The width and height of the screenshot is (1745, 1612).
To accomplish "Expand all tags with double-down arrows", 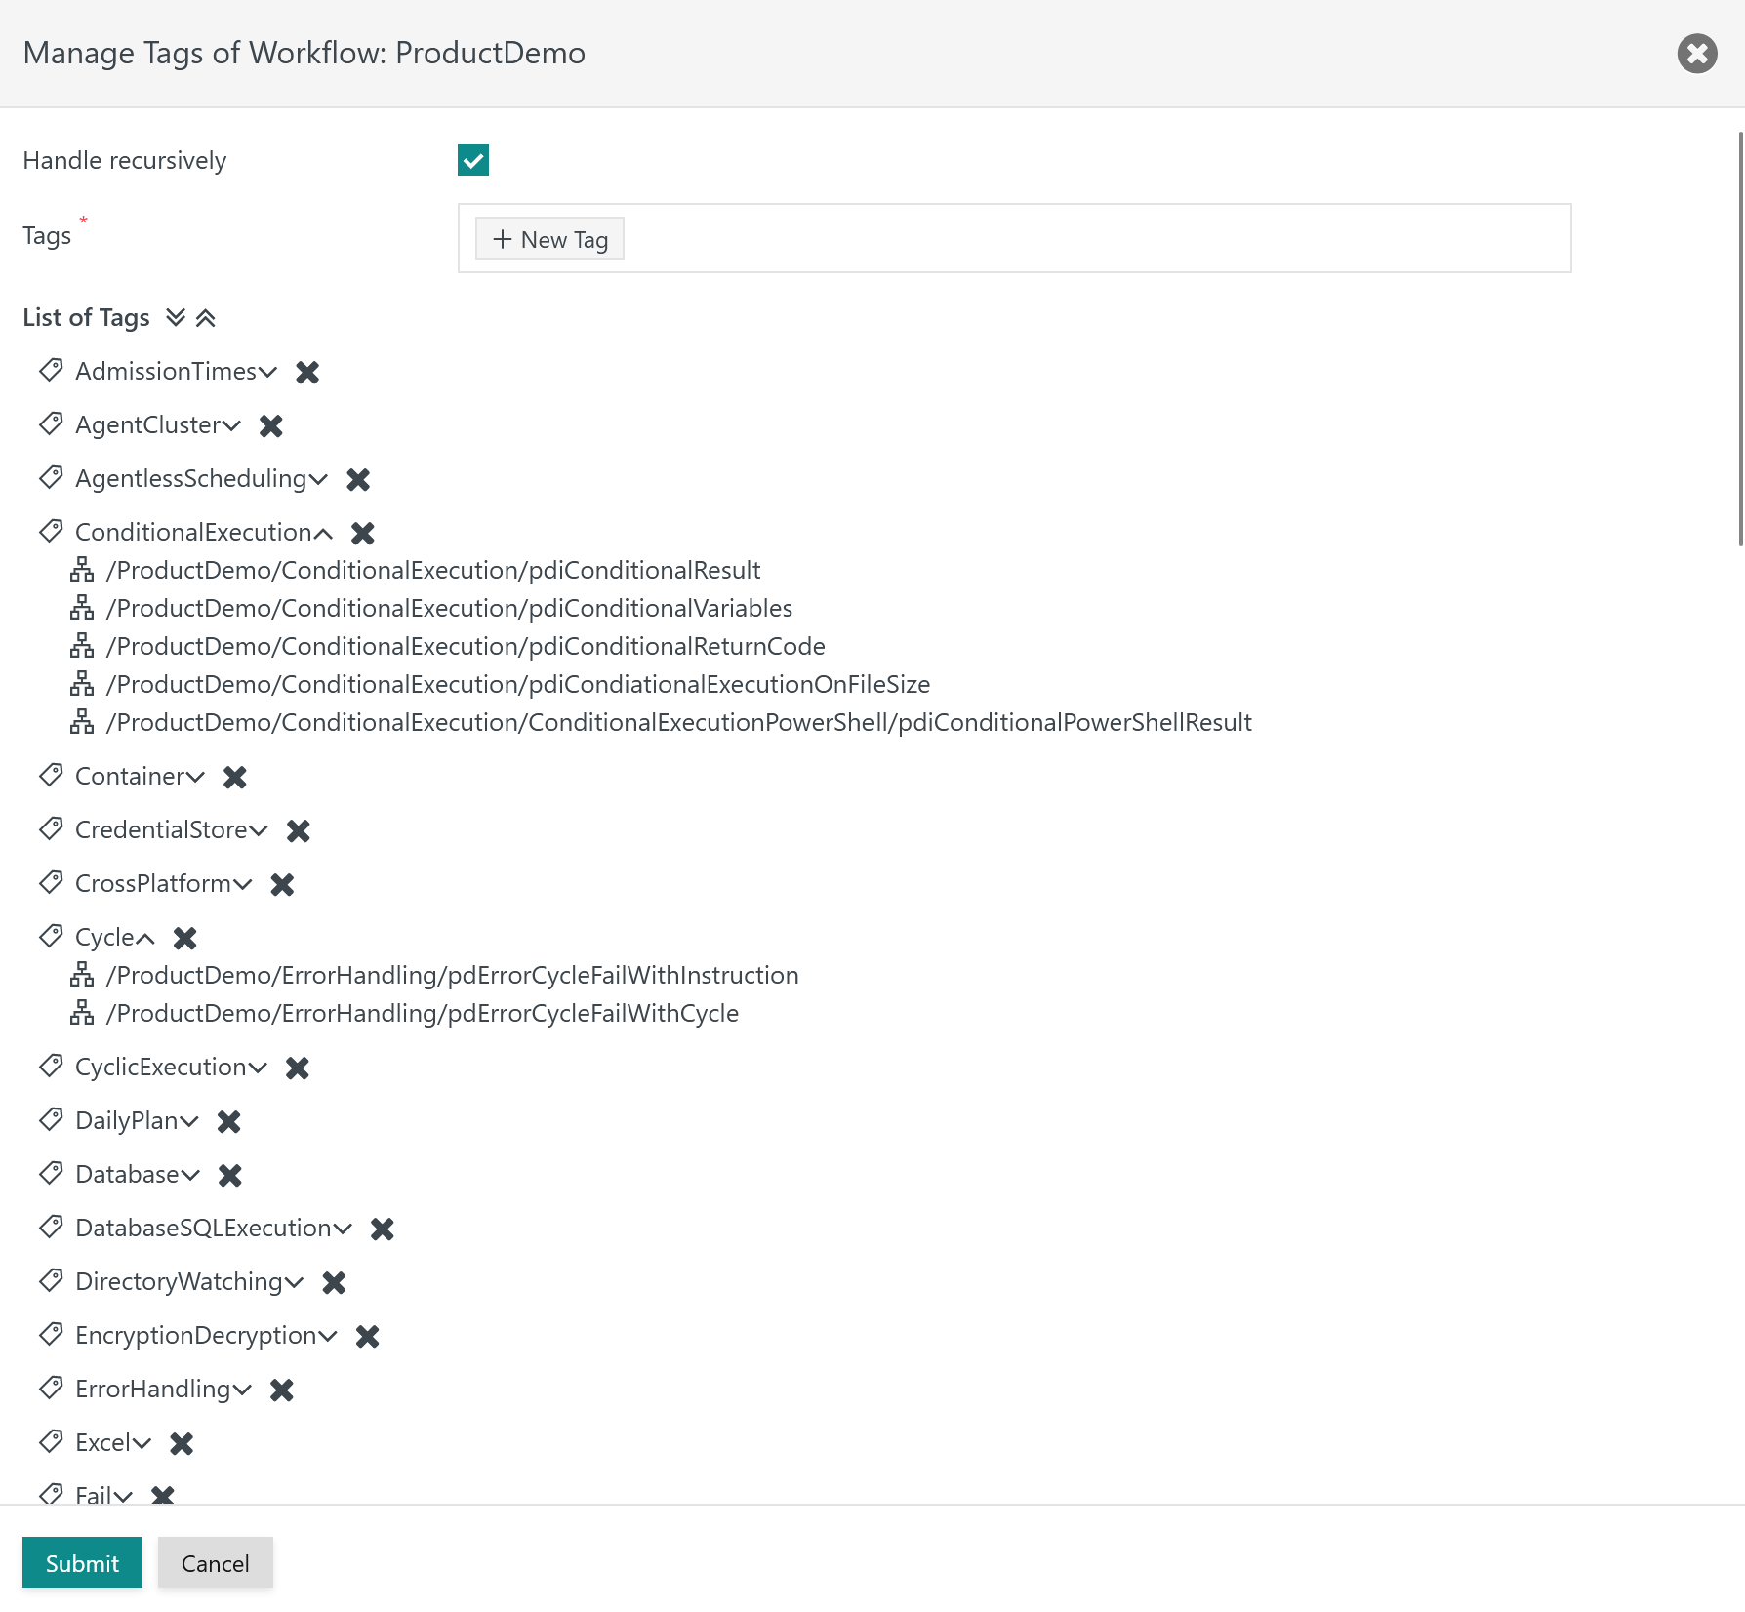I will coord(176,317).
